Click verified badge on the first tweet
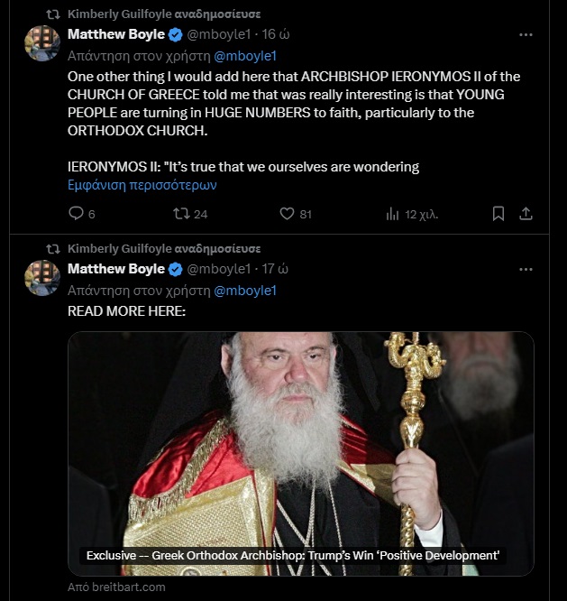The image size is (567, 601). 176,34
